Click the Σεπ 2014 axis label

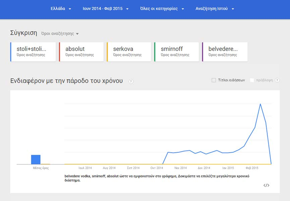click(x=133, y=168)
